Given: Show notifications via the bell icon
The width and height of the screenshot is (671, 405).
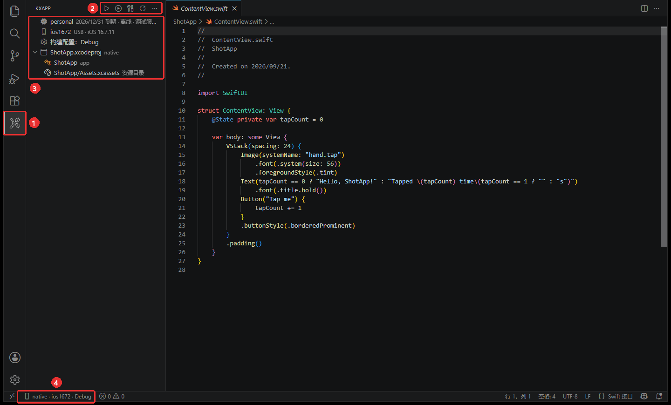Looking at the screenshot, I should pos(659,396).
